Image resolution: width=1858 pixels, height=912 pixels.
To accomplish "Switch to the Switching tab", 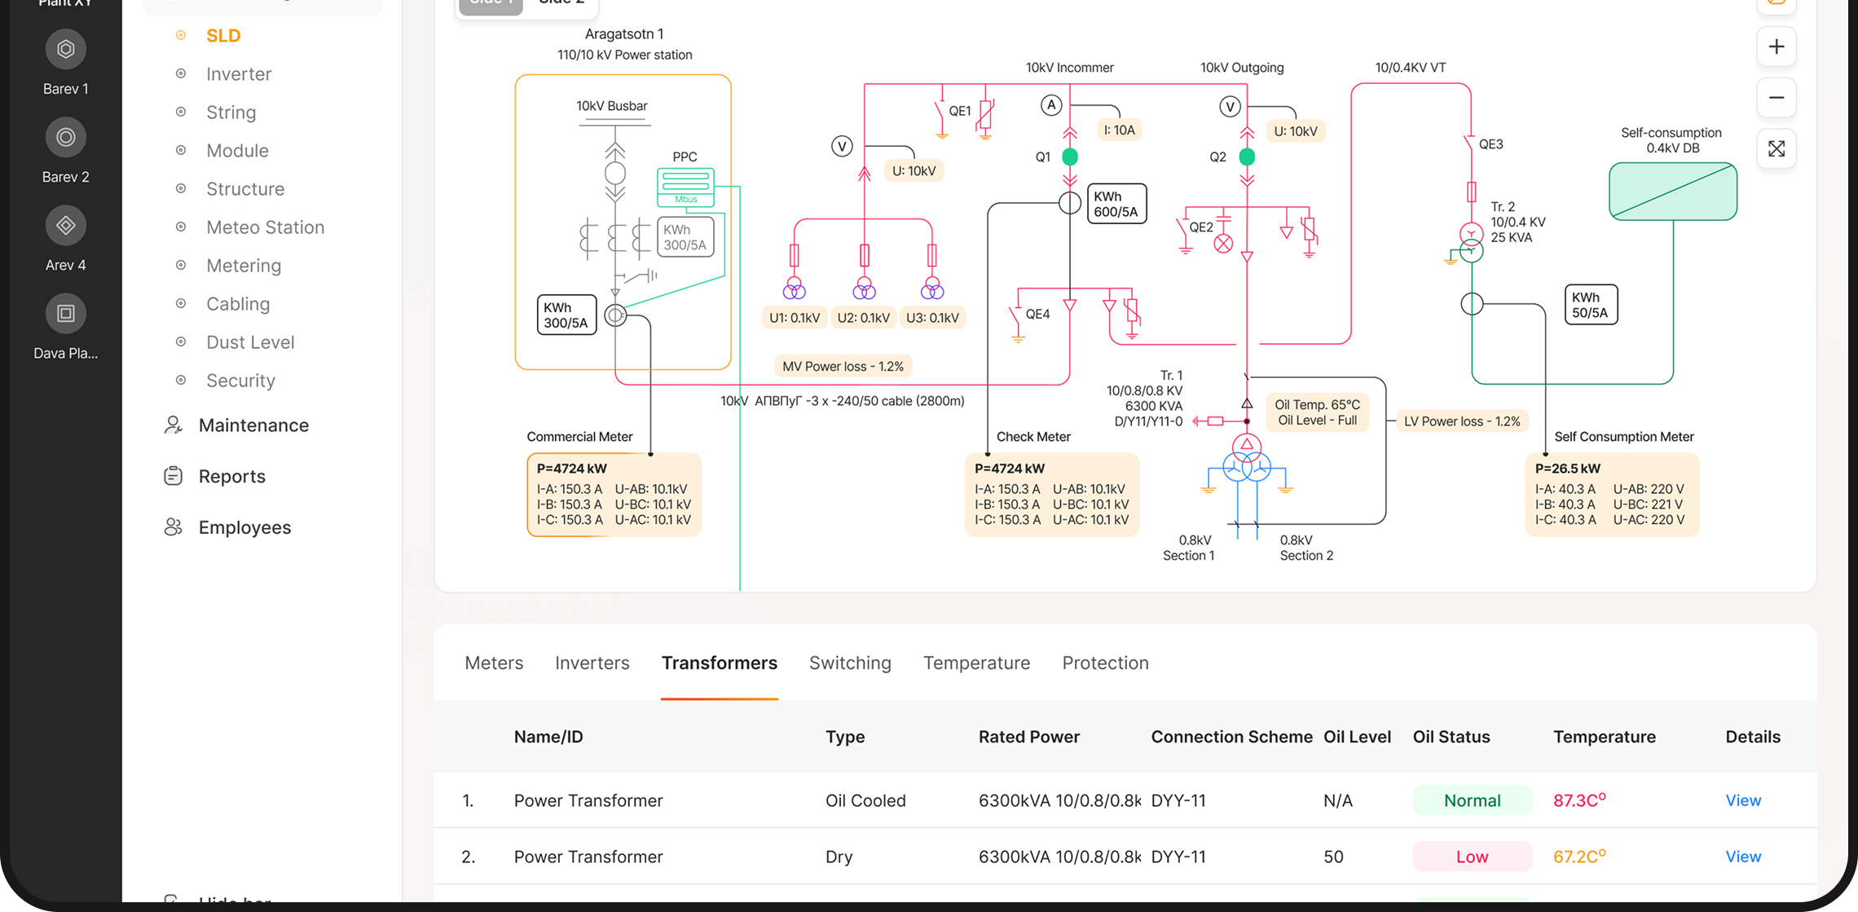I will coord(849,663).
